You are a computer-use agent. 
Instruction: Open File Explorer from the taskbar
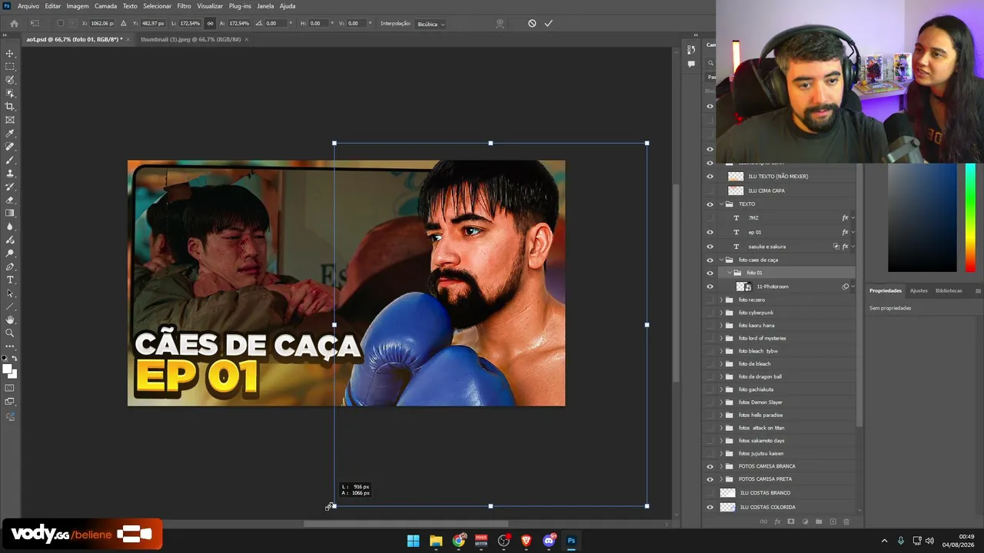(x=436, y=541)
